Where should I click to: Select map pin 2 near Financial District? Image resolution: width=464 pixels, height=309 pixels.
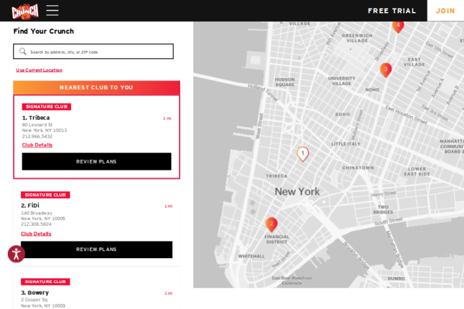[271, 224]
